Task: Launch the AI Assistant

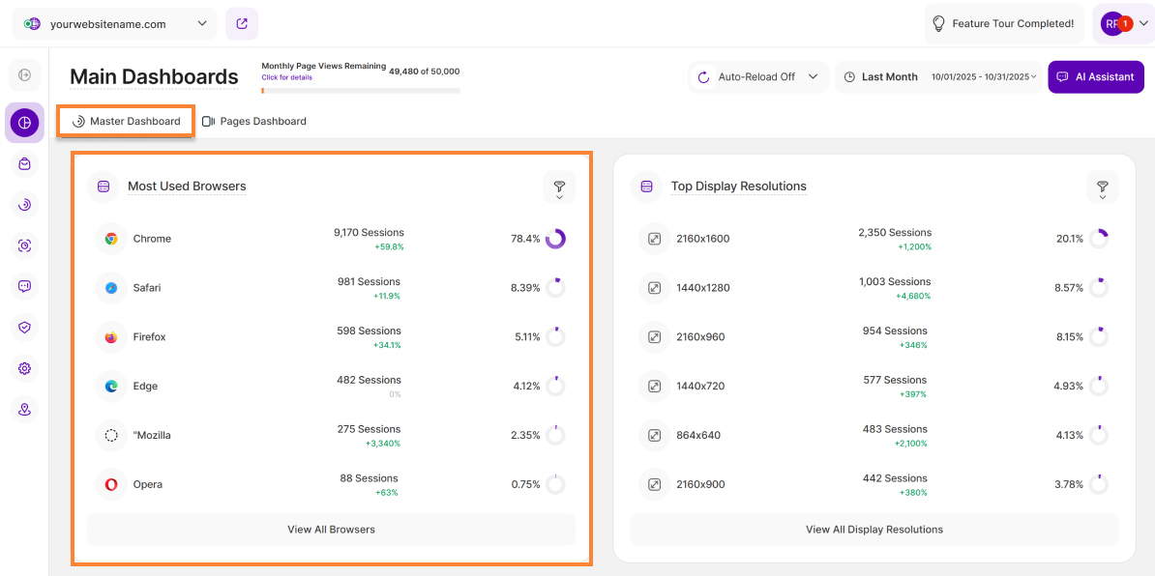Action: tap(1095, 77)
